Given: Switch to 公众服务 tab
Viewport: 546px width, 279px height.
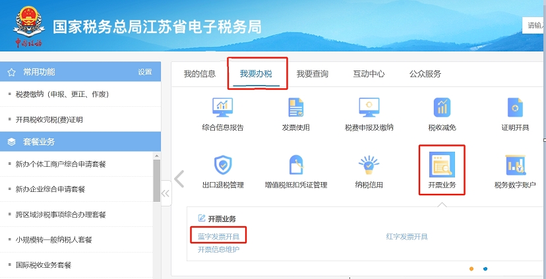Looking at the screenshot, I should click(x=425, y=74).
